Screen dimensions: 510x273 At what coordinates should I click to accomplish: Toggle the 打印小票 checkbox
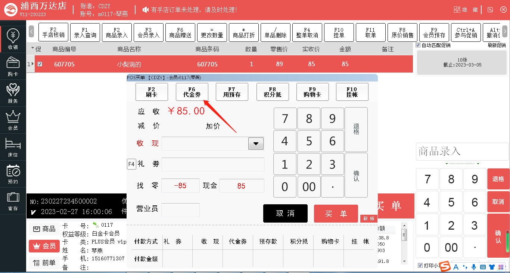[x=420, y=266]
